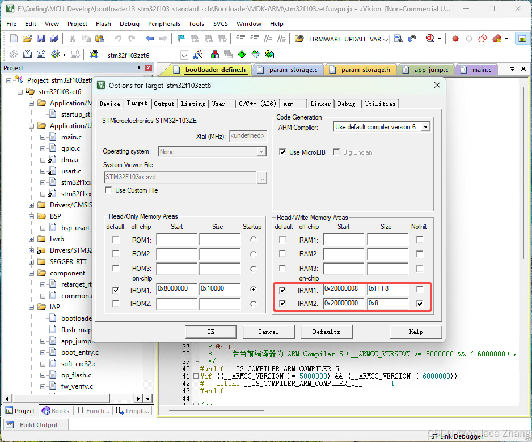Click the IROM1 Start address field
The height and width of the screenshot is (442, 532).
coord(176,289)
